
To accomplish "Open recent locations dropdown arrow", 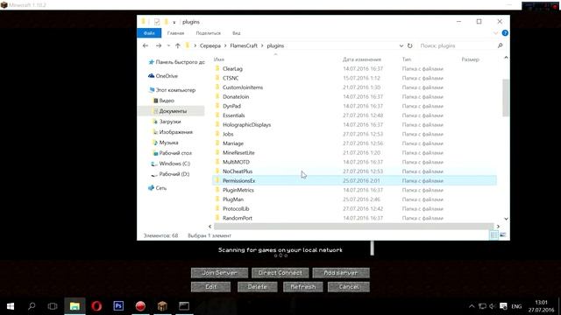I will (168, 45).
